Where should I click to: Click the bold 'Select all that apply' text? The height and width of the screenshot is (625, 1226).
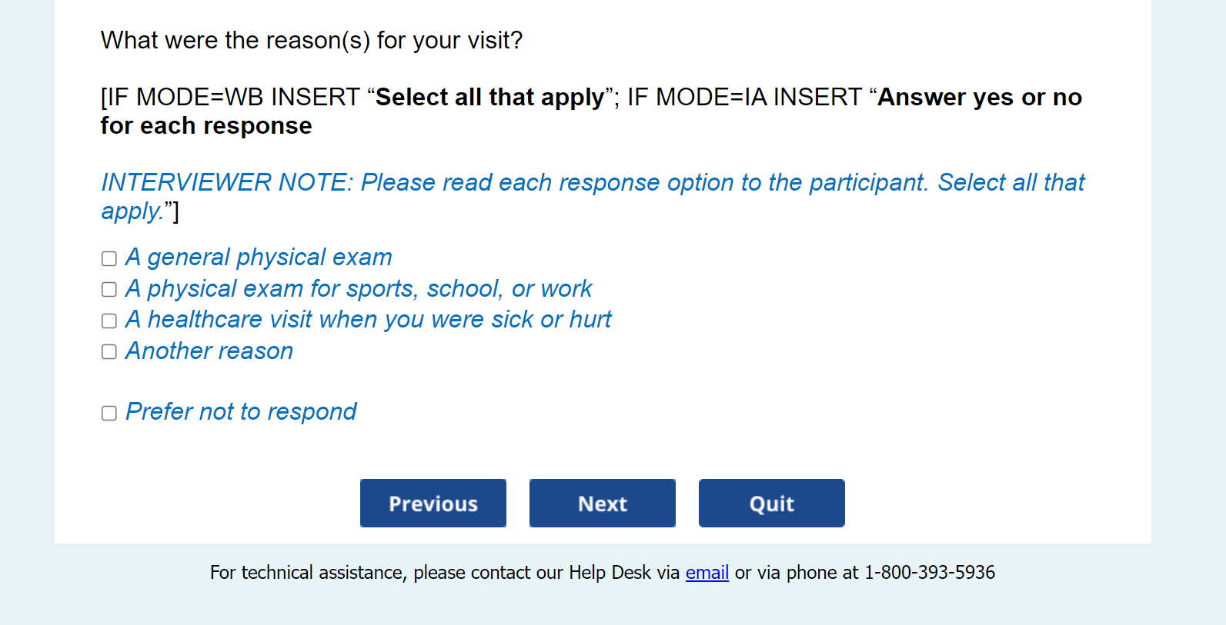click(489, 98)
